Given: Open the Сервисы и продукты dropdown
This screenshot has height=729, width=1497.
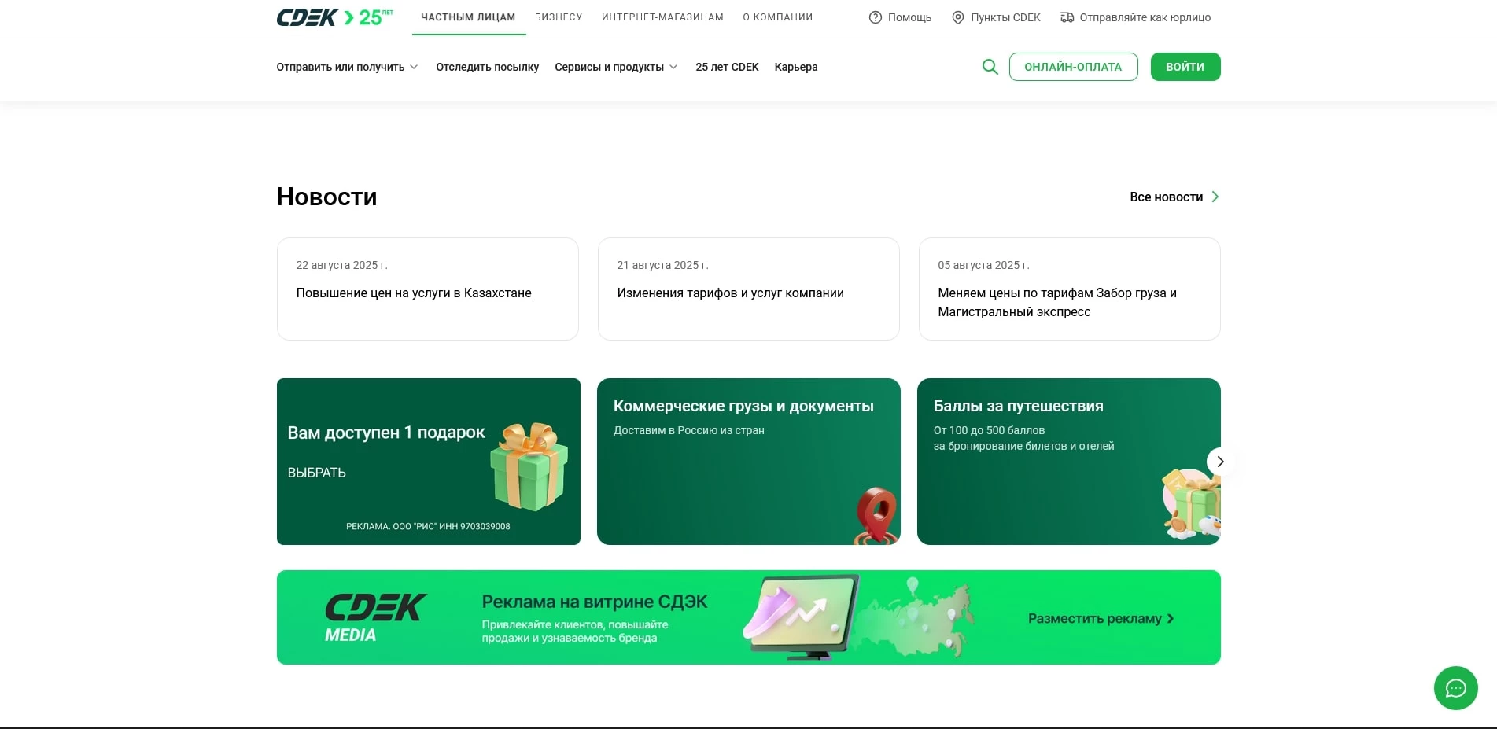Looking at the screenshot, I should click(x=616, y=67).
